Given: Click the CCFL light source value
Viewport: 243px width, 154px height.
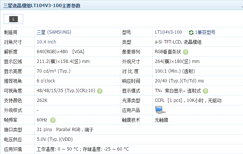Looking at the screenshot, I should (x=160, y=100).
